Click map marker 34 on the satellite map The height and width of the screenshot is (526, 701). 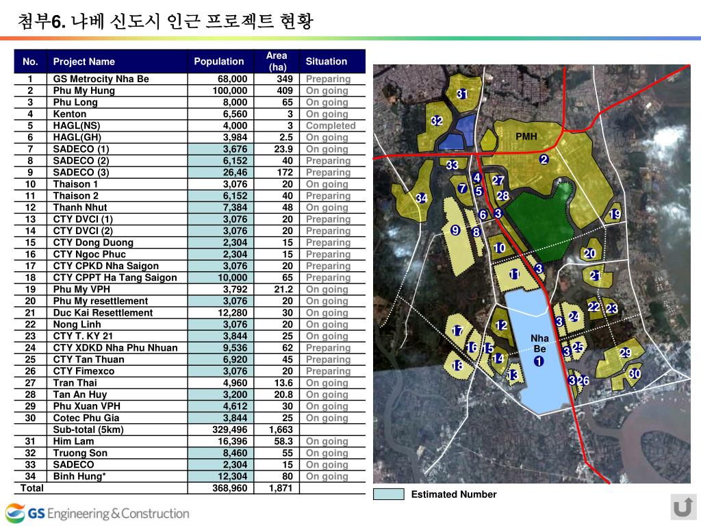point(421,198)
